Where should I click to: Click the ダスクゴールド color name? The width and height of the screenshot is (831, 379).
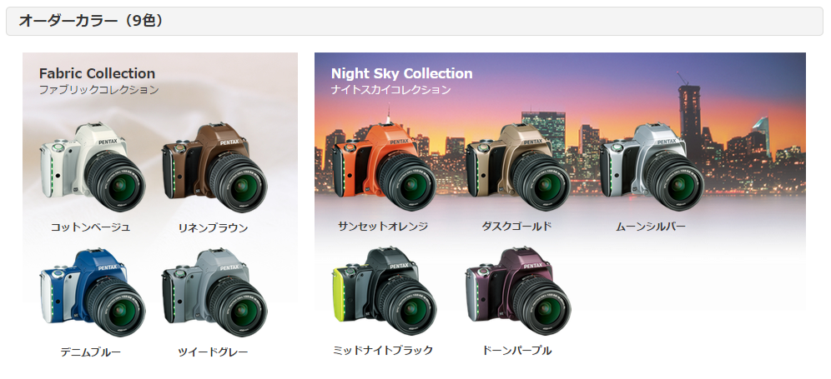(x=516, y=227)
